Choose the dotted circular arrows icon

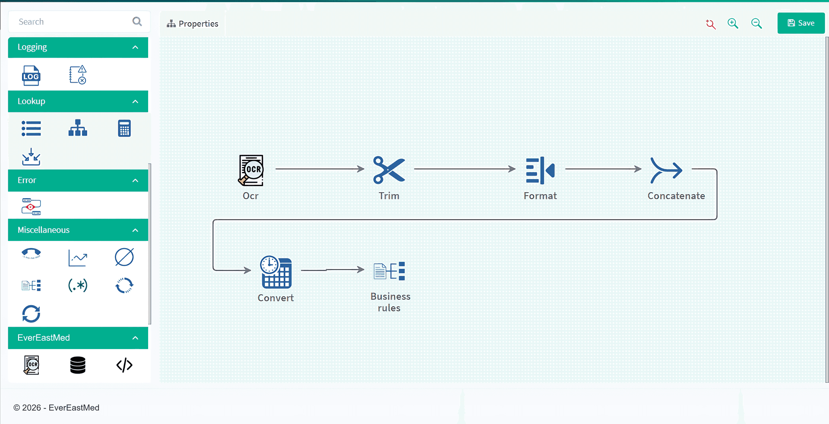click(x=124, y=285)
